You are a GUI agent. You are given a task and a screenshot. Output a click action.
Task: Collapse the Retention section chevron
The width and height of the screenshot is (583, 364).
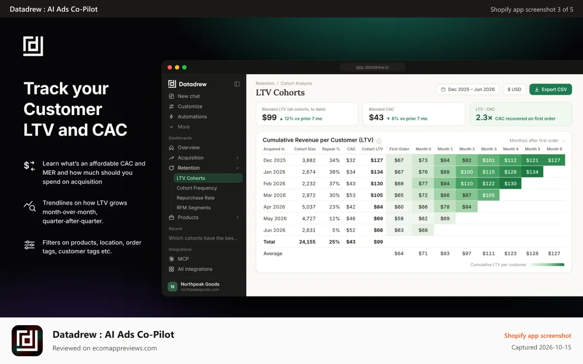[x=238, y=168]
